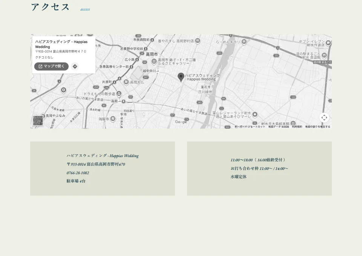Select the Happias Wedding map pin
The height and width of the screenshot is (256, 362).
pos(181,77)
